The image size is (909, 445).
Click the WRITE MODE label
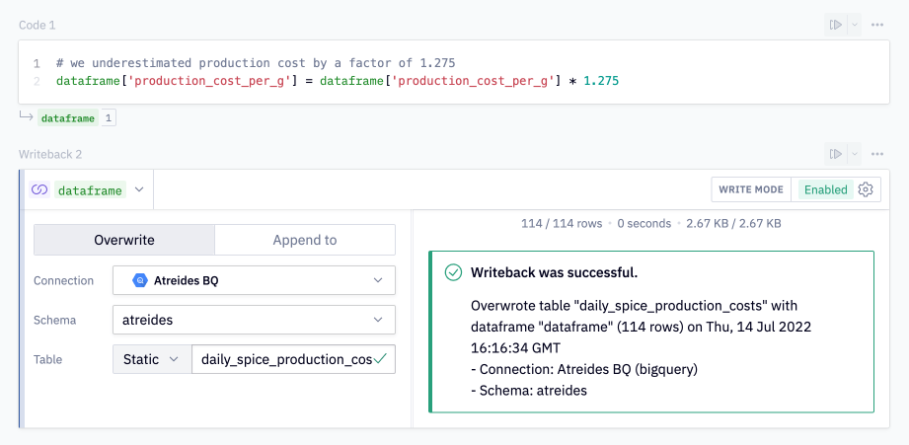[x=751, y=189]
